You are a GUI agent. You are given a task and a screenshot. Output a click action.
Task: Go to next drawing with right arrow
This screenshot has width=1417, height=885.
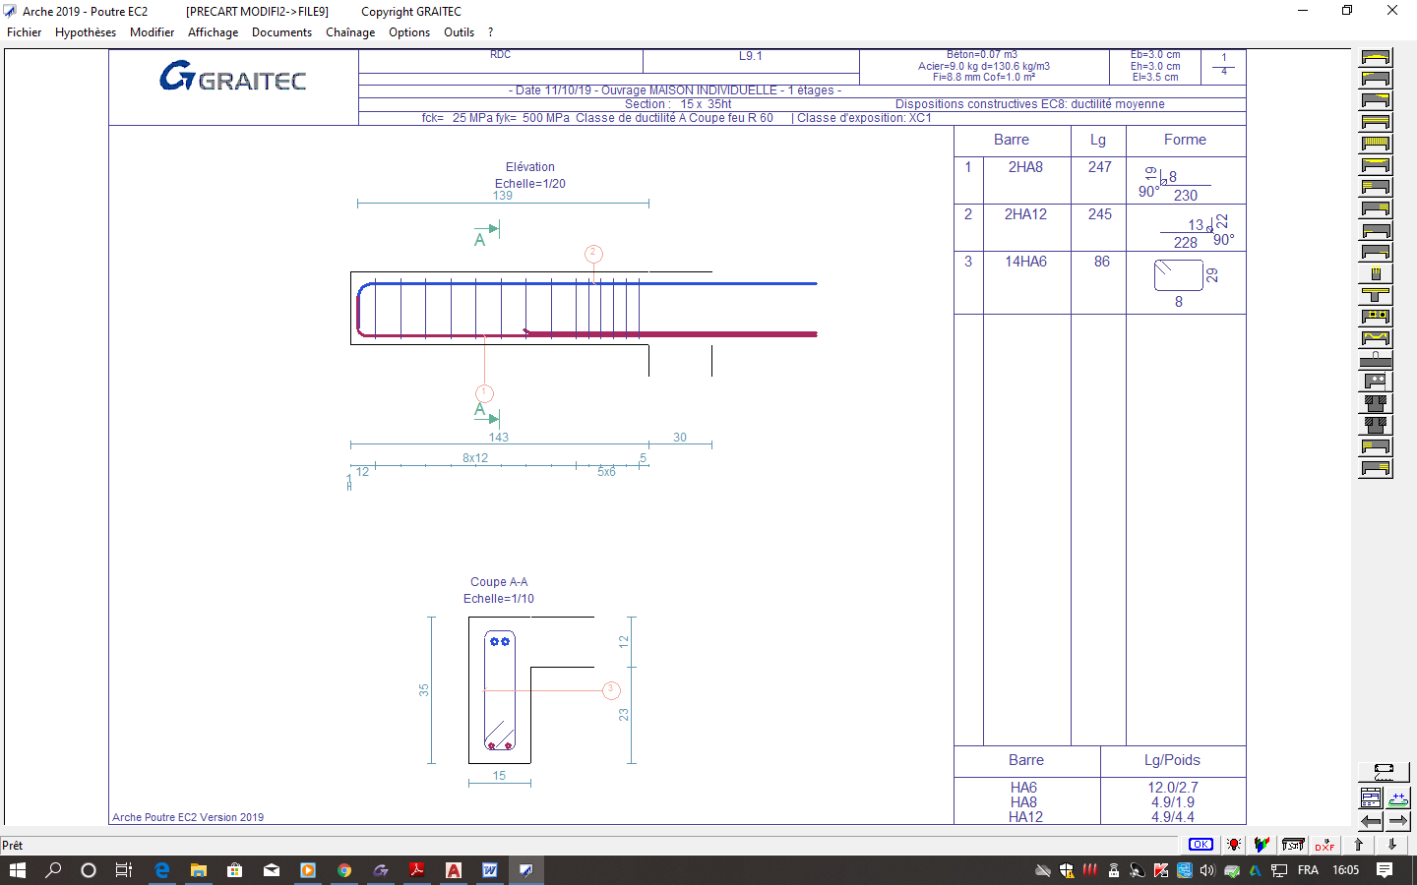[1398, 821]
